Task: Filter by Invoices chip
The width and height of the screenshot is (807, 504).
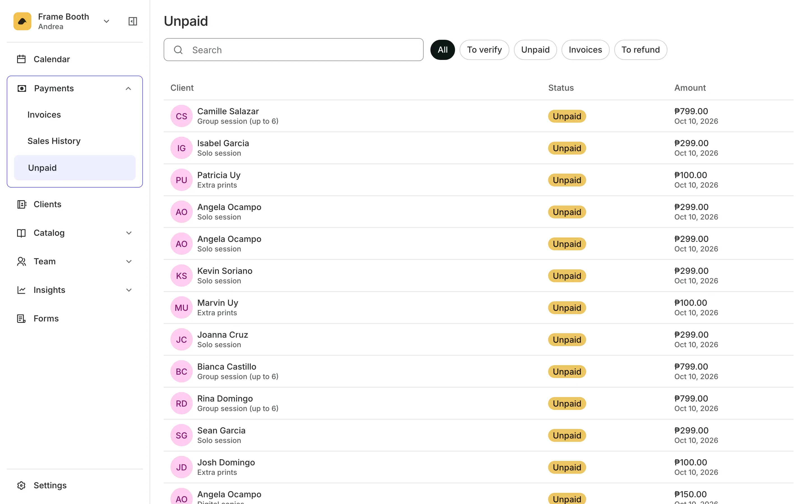Action: (585, 50)
